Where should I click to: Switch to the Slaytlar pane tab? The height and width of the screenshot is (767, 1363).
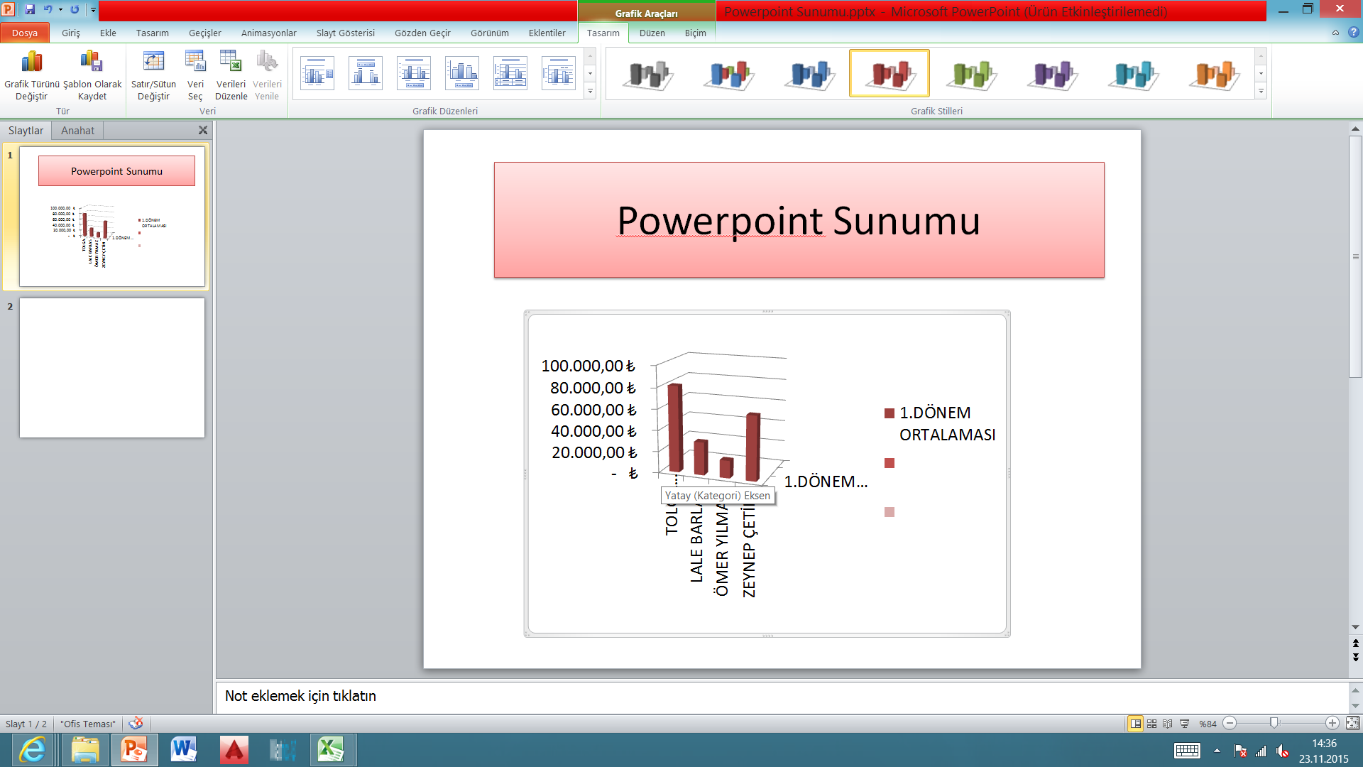coord(26,131)
